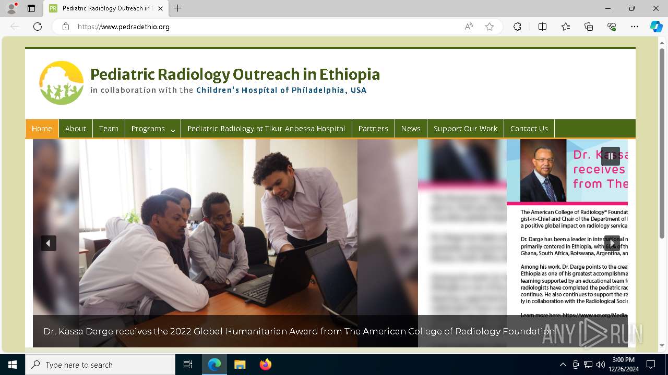Open Task View on taskbar
668x375 pixels.
[x=188, y=365]
